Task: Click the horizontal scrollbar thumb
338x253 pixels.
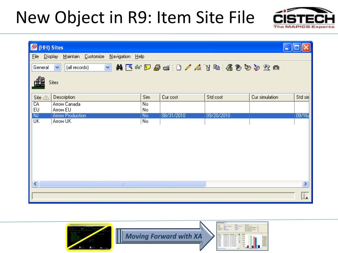Action: 122,184
